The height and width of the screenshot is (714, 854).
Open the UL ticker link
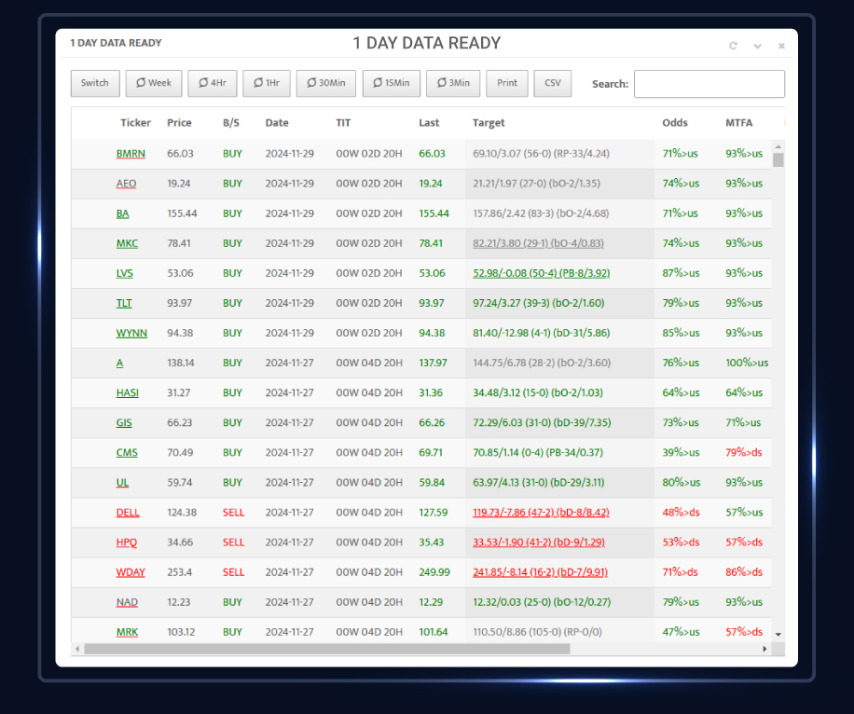pos(122,483)
